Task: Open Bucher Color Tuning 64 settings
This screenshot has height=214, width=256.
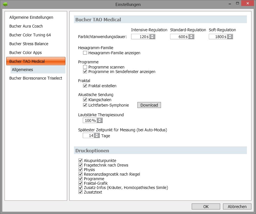Action: pos(30,35)
